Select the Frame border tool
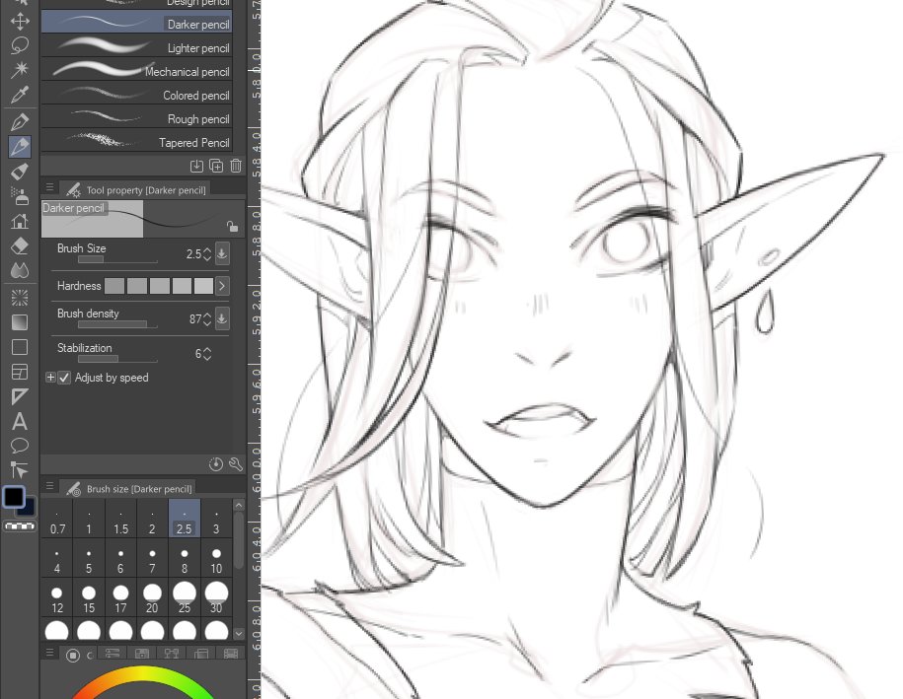 (20, 373)
